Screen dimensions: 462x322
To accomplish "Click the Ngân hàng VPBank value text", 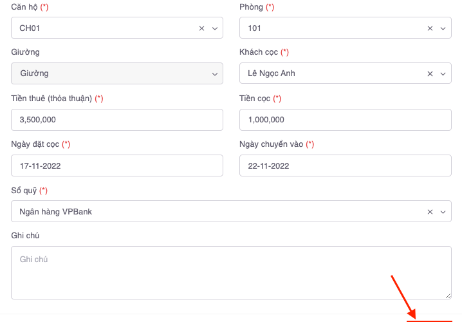I will 56,212.
